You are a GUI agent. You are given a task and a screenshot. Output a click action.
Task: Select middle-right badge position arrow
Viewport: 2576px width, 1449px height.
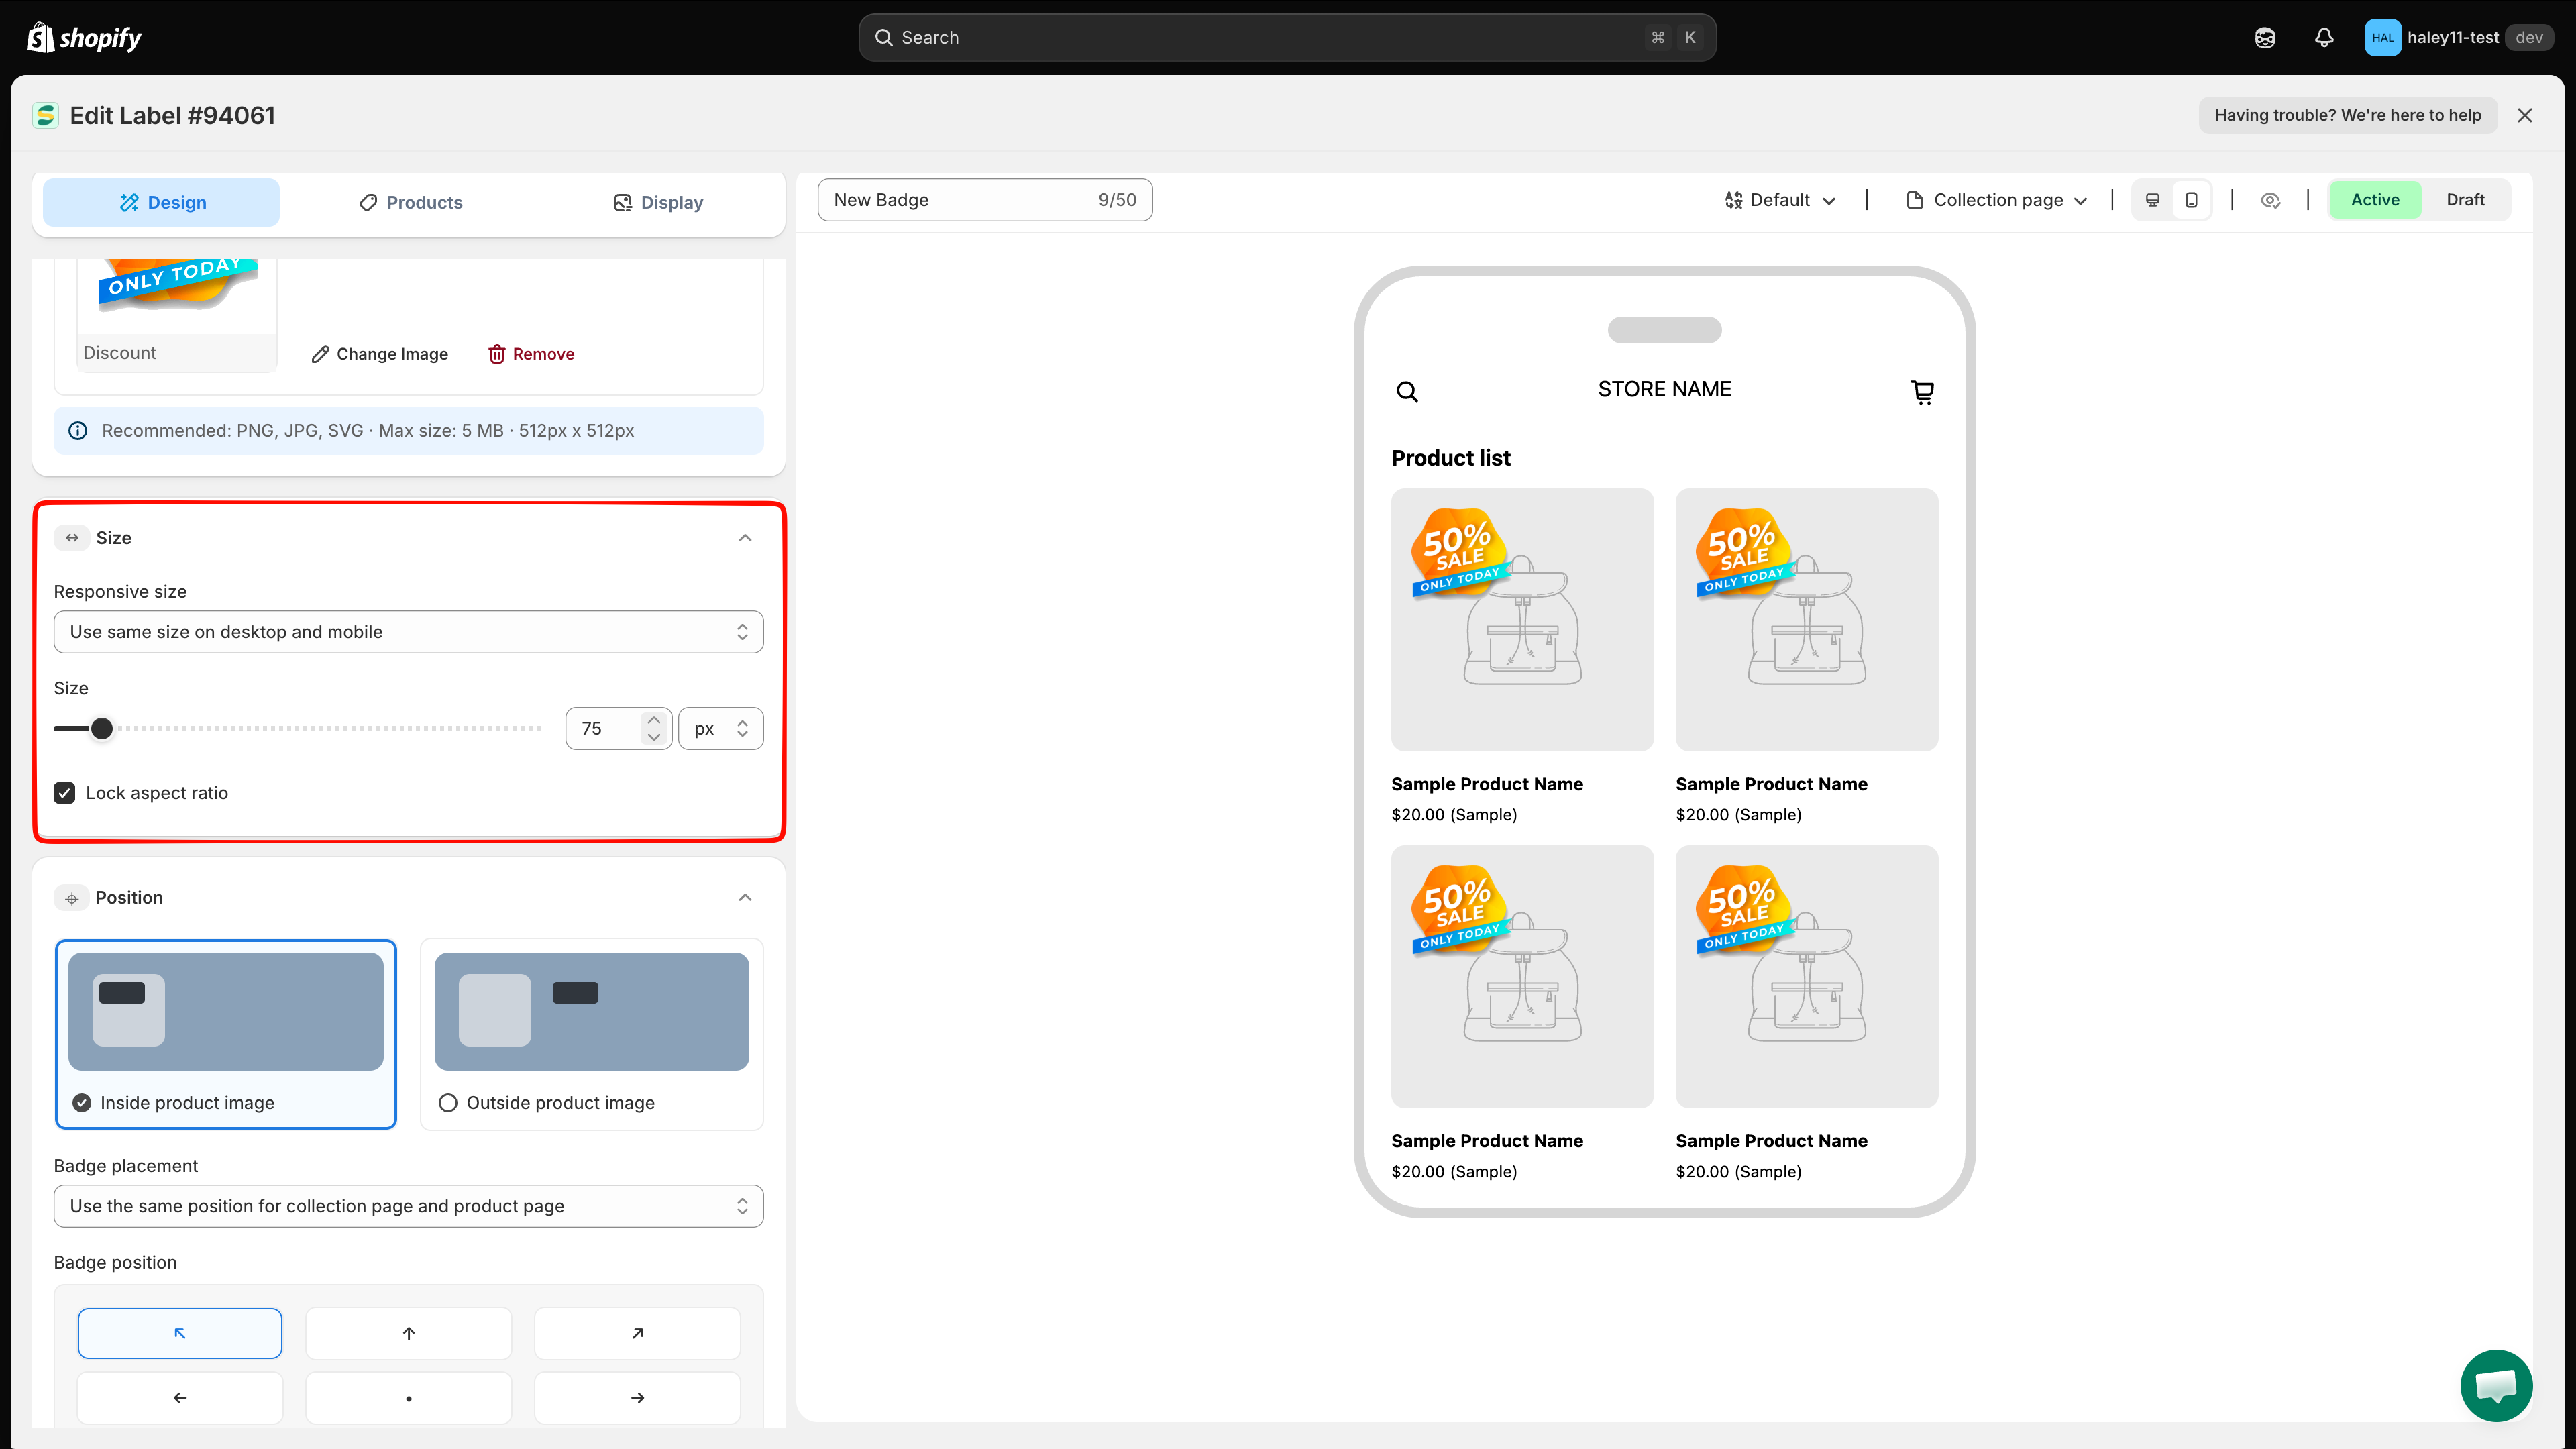coord(637,1397)
